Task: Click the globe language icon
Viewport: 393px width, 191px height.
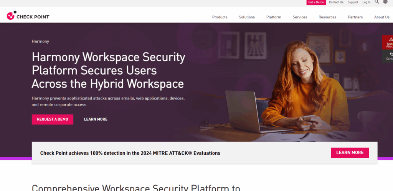Action: click(385, 2)
